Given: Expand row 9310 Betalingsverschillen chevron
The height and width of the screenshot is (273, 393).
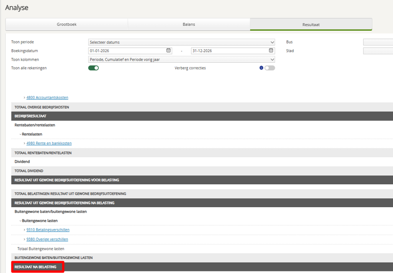Looking at the screenshot, I should tap(24, 230).
